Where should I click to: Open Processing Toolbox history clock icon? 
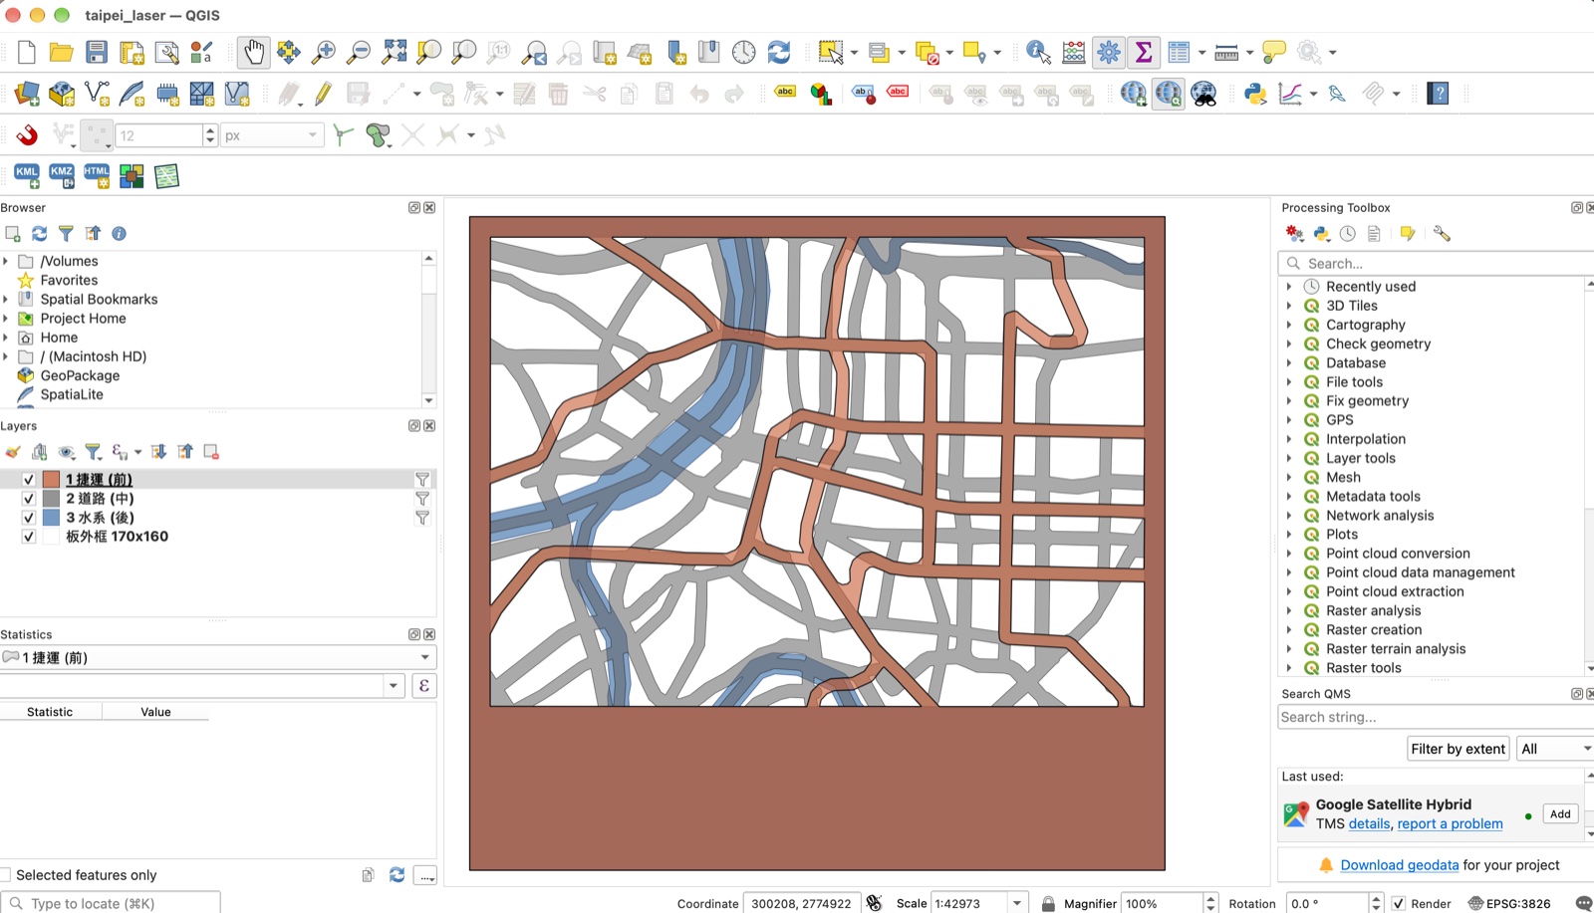click(x=1348, y=233)
